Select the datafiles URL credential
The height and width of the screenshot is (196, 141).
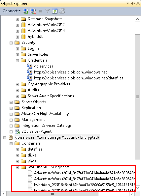[79, 78]
